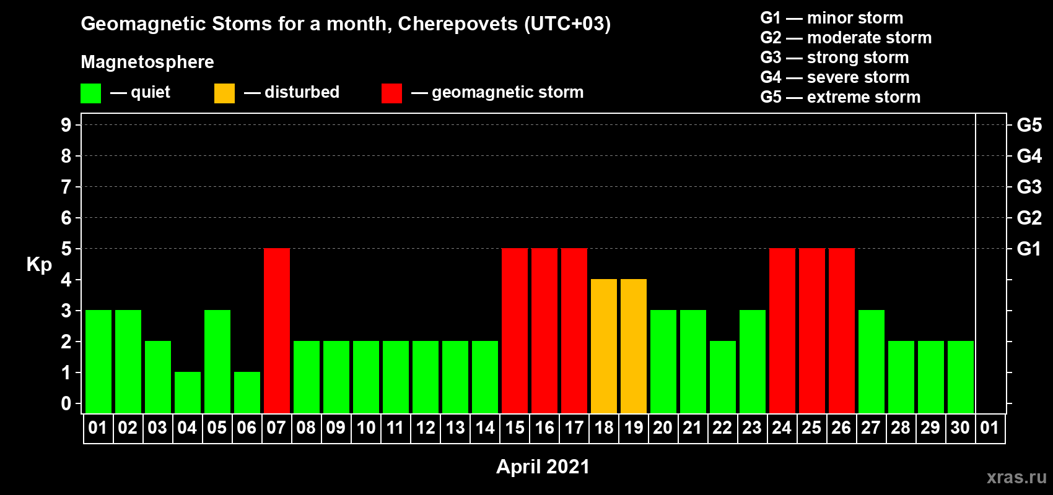The image size is (1053, 495).
Task: Click the 'G4 — severe storm' legend line
Action: click(x=835, y=77)
